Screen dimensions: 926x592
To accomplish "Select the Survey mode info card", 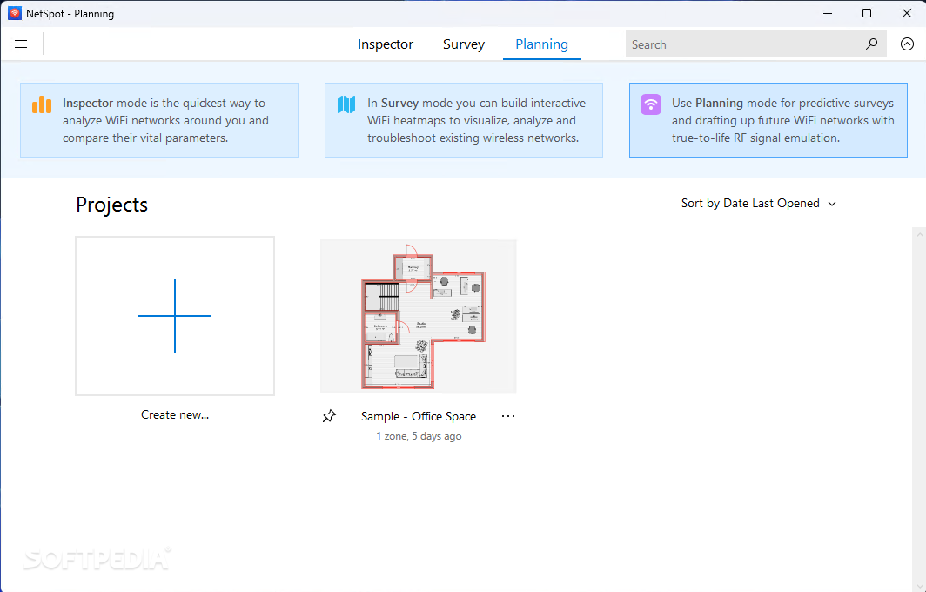I will click(464, 120).
